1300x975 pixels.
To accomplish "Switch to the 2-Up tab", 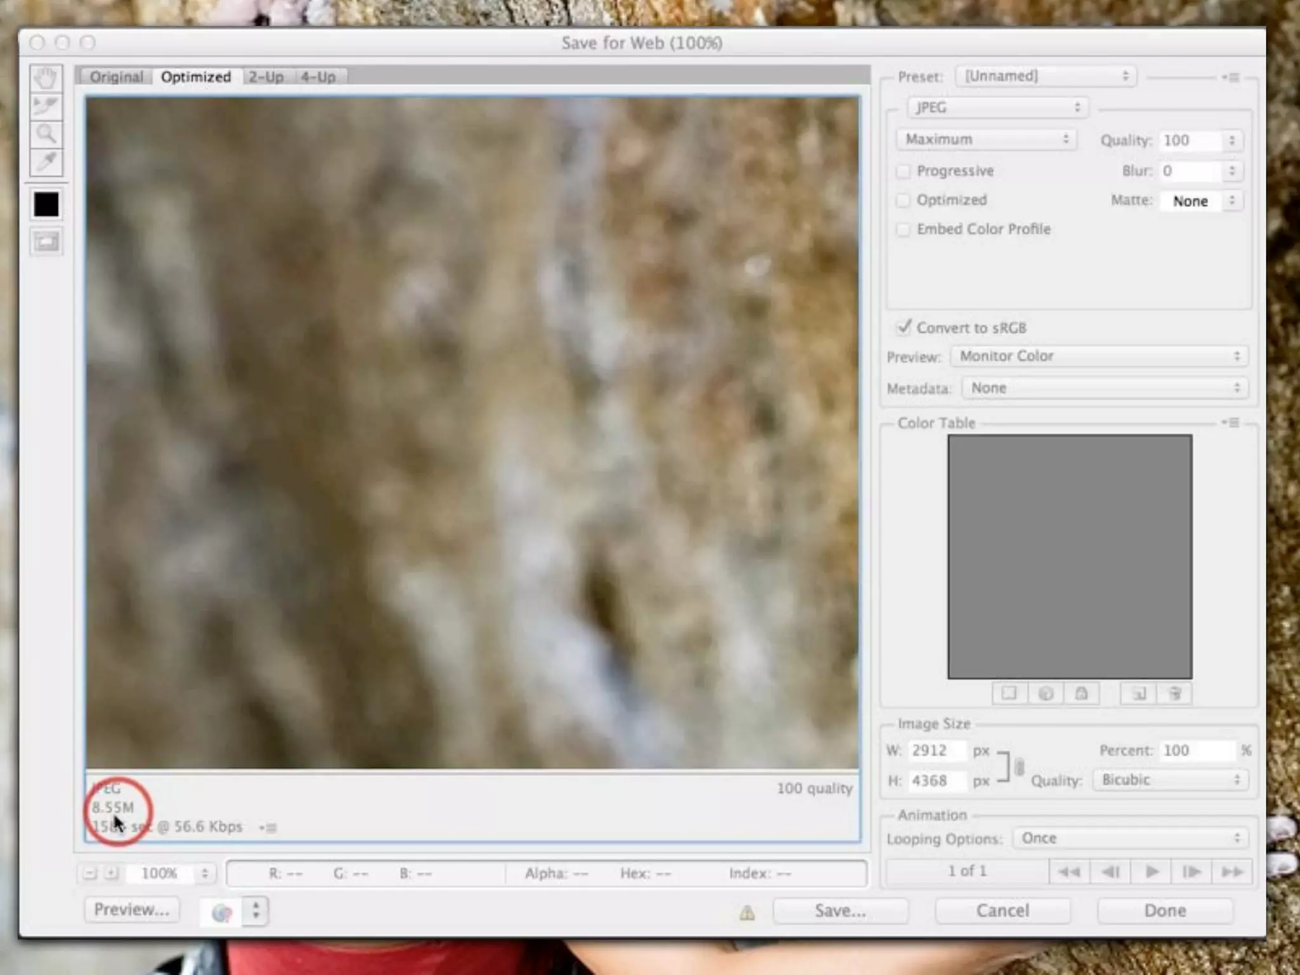I will pyautogui.click(x=266, y=77).
